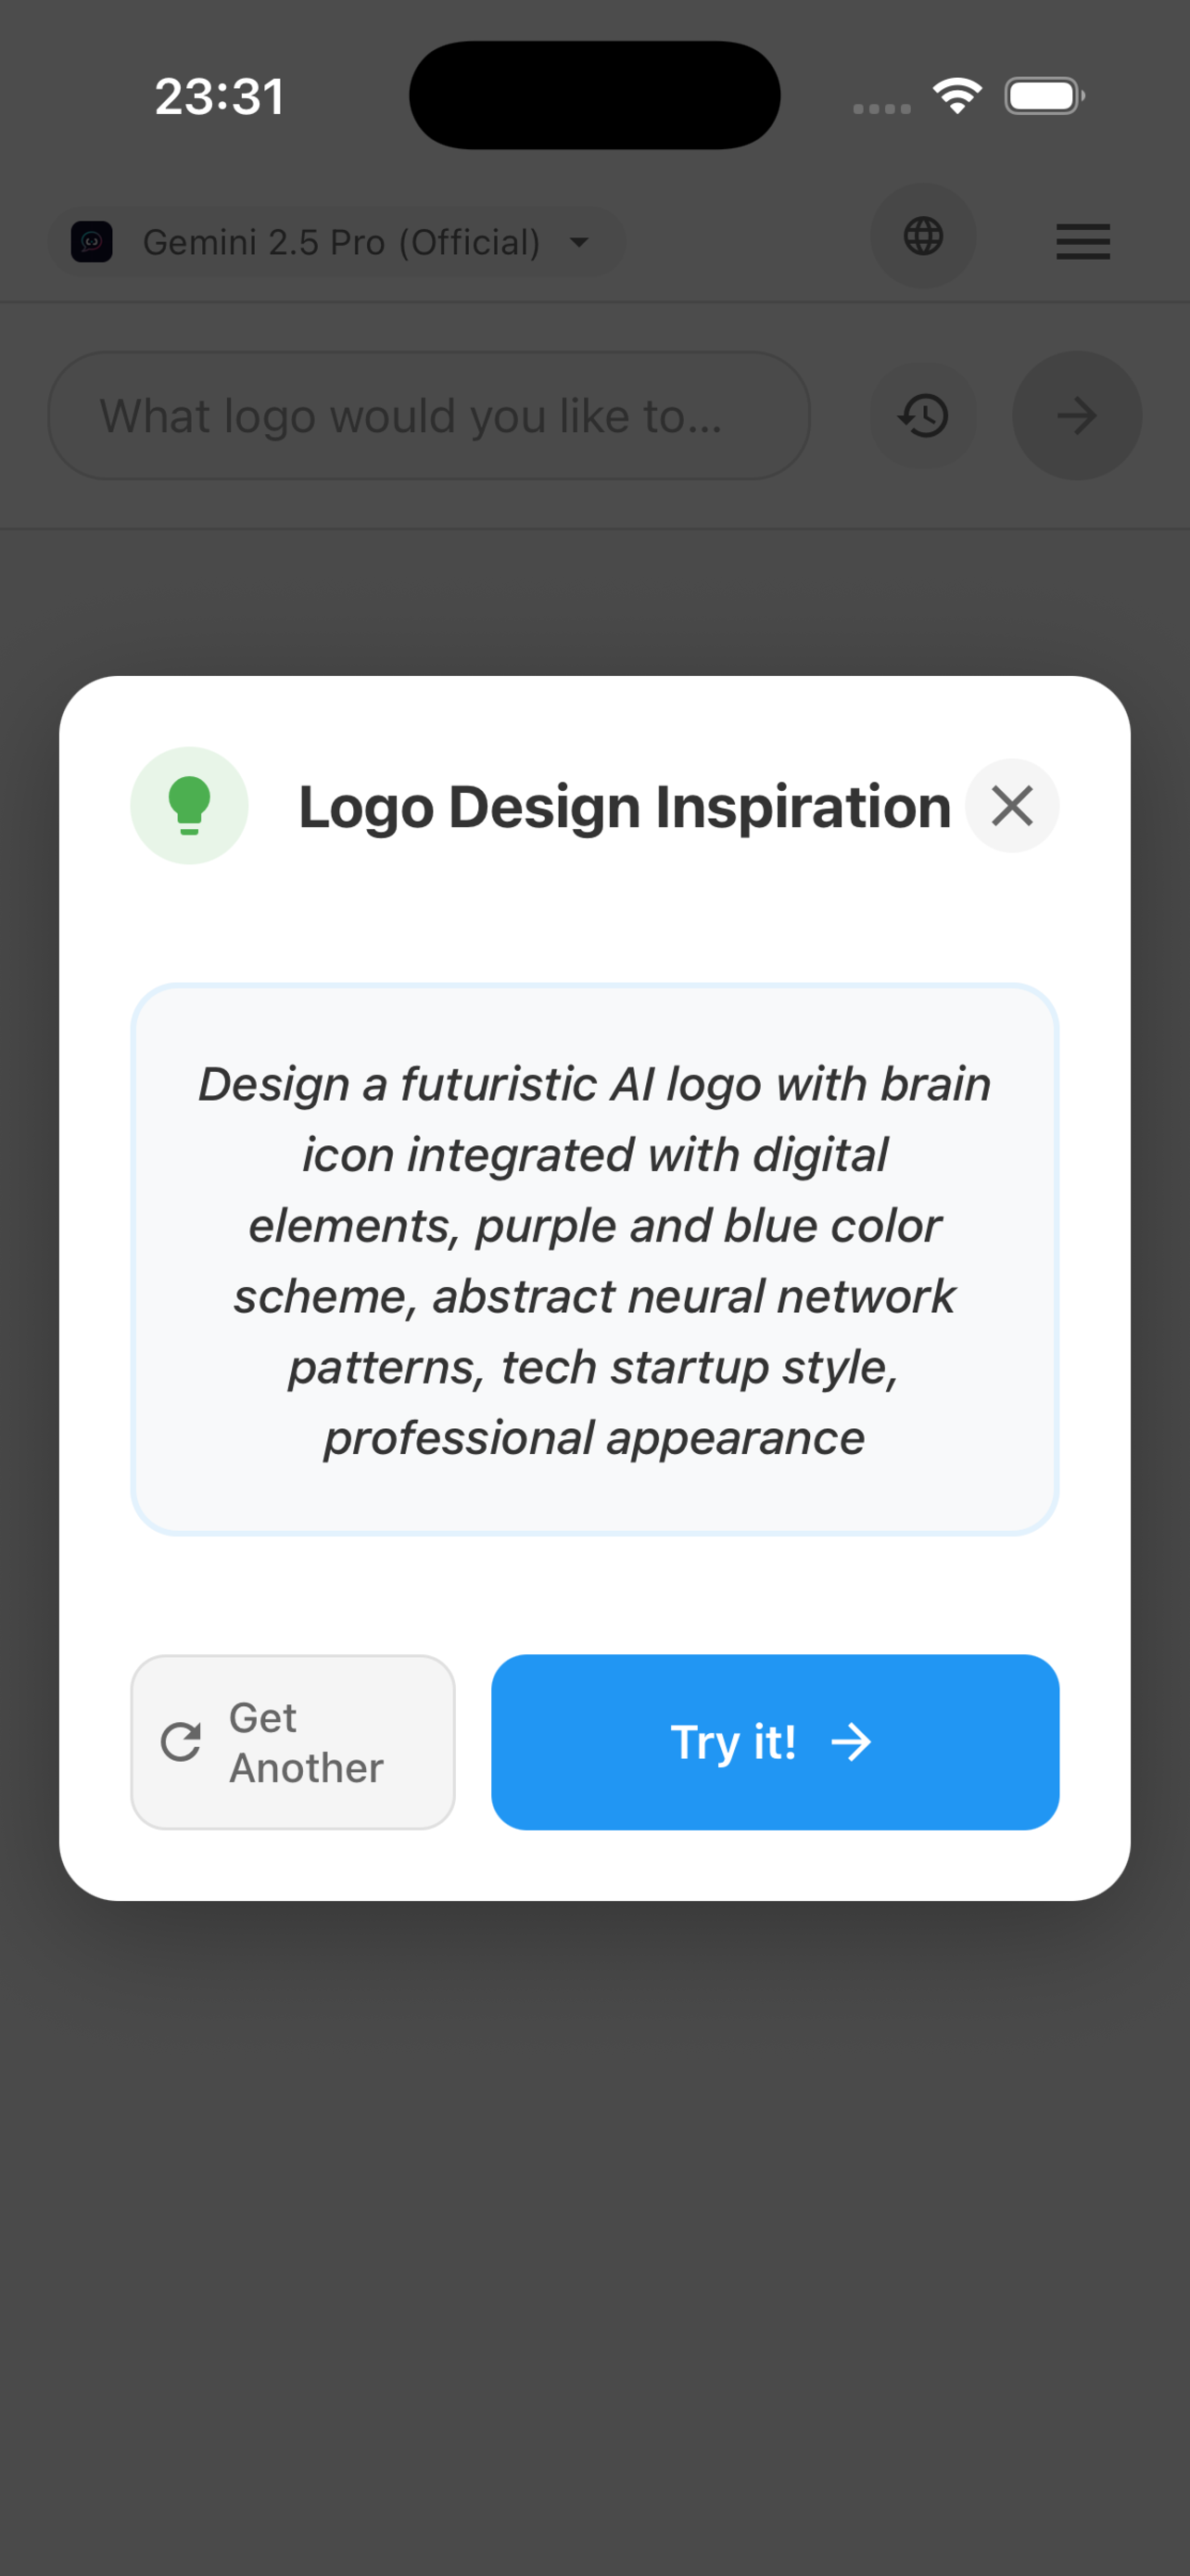Open the hamburger navigation menu
Image resolution: width=1190 pixels, height=2576 pixels.
(x=1082, y=241)
